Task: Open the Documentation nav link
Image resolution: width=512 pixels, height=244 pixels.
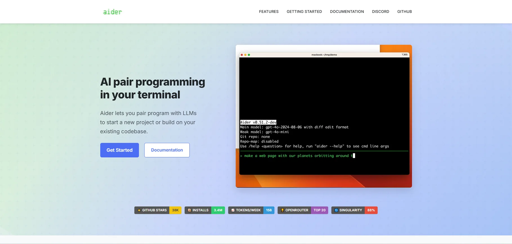Action: (347, 12)
